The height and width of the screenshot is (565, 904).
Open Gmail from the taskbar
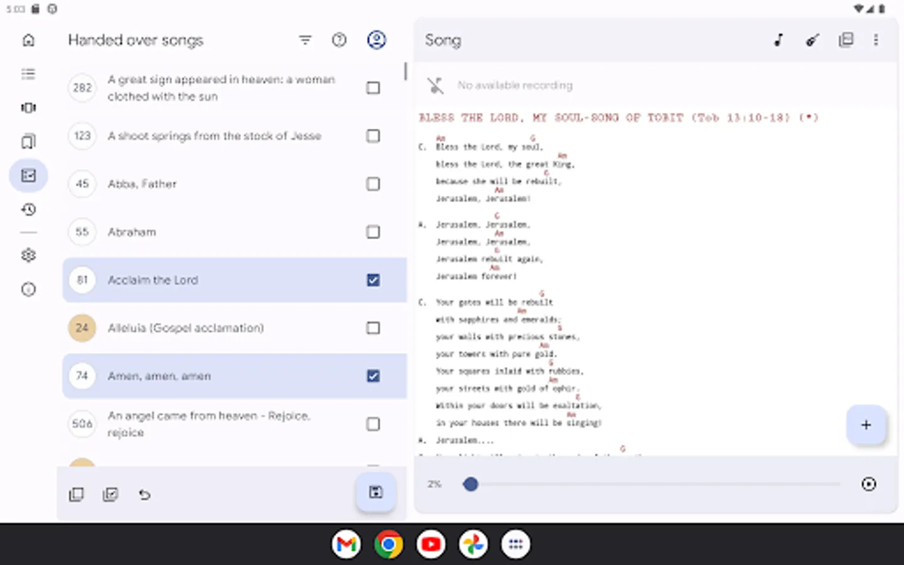click(347, 544)
